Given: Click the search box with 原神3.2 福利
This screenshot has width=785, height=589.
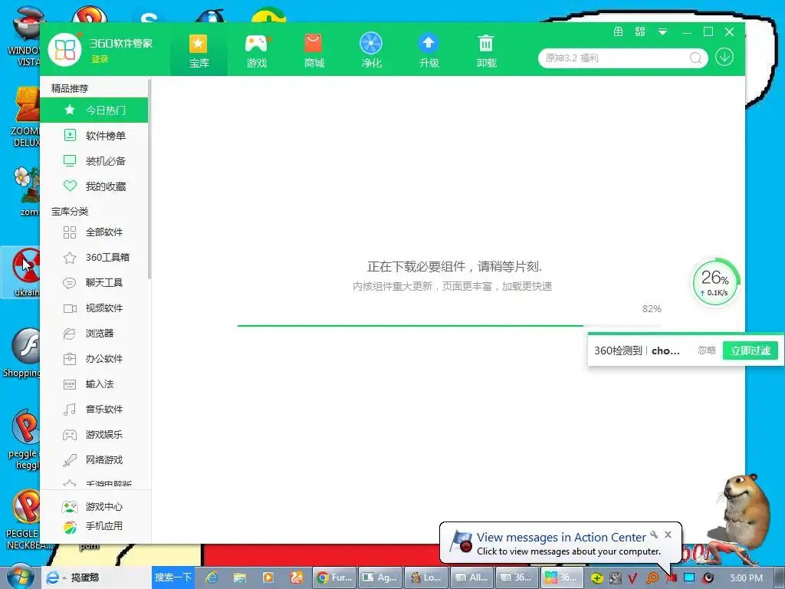Looking at the screenshot, I should (622, 58).
